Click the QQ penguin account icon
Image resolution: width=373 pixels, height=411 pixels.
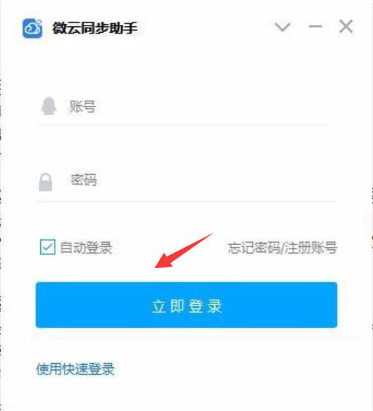[49, 106]
